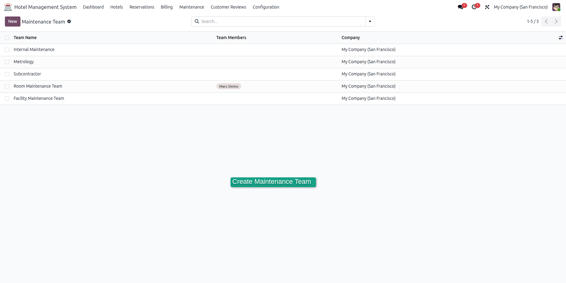Go to the next page arrow
The image size is (566, 283).
click(x=556, y=21)
